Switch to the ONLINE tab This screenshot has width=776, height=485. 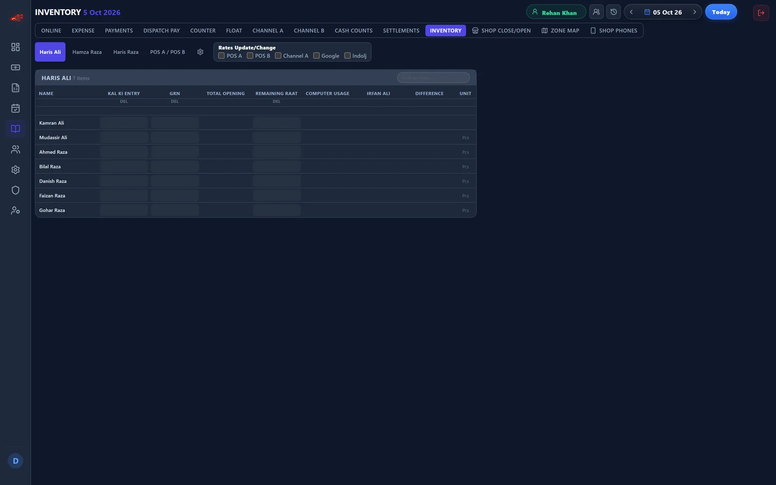coord(51,31)
